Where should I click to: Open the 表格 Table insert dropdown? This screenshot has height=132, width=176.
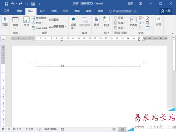pos(15,23)
